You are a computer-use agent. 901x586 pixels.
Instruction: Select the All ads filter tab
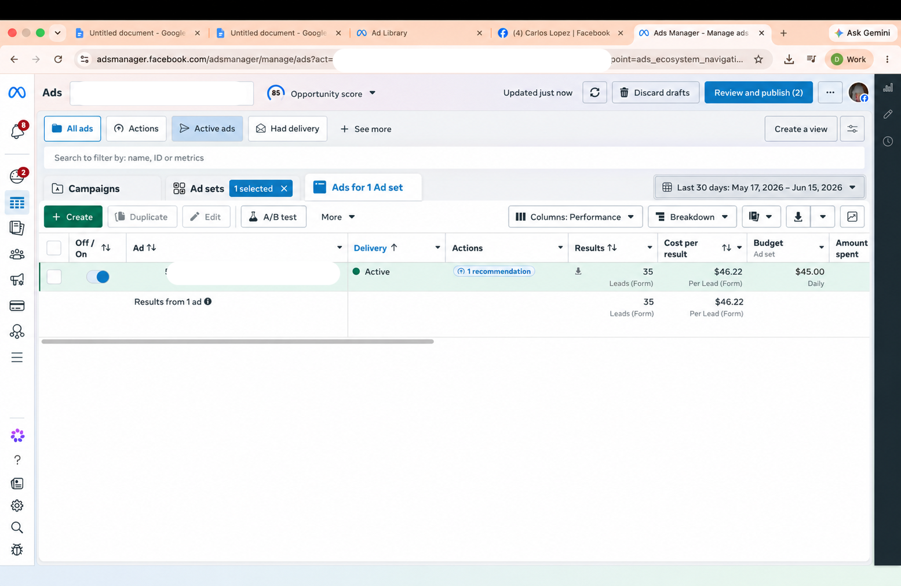pyautogui.click(x=72, y=129)
